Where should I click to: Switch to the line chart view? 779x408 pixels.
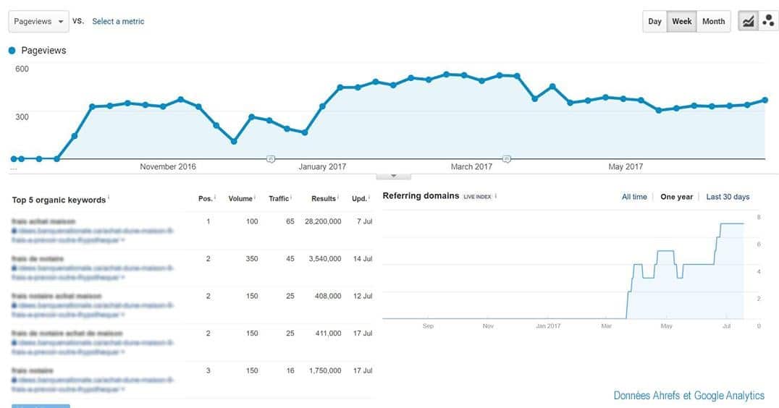pos(748,22)
